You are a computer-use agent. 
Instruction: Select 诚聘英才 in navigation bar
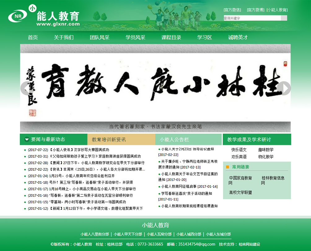[x=238, y=37]
